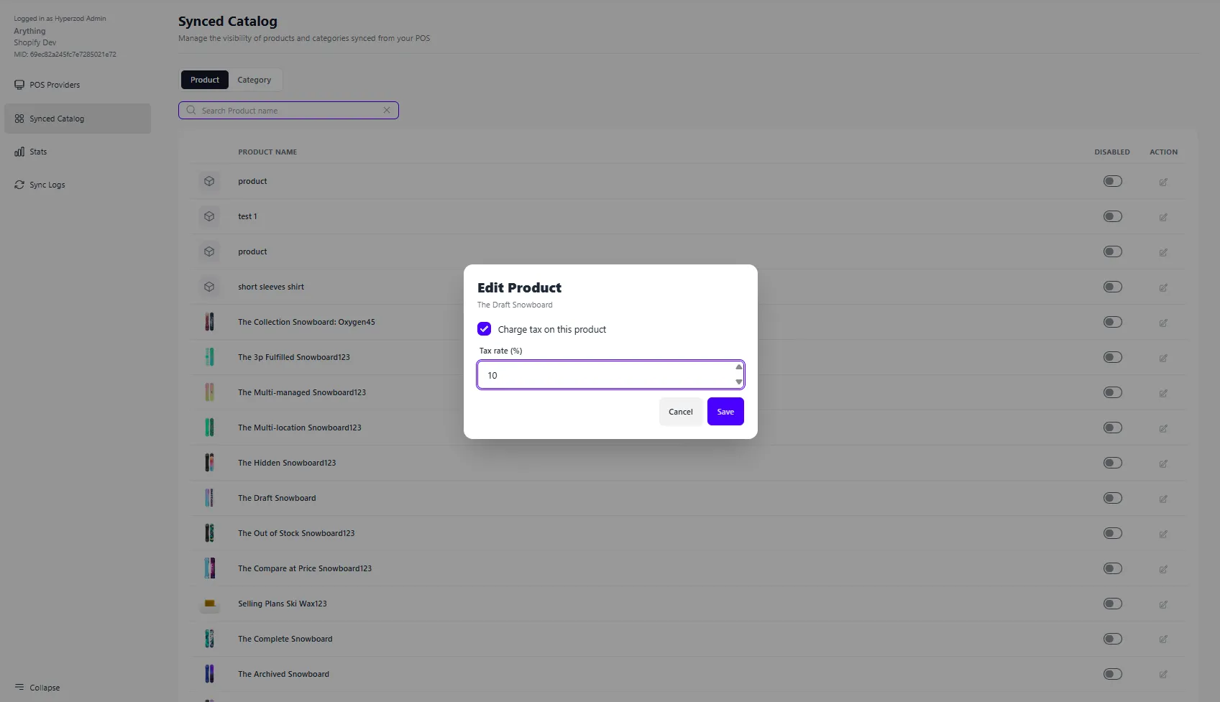Increase tax rate with up arrow

738,367
